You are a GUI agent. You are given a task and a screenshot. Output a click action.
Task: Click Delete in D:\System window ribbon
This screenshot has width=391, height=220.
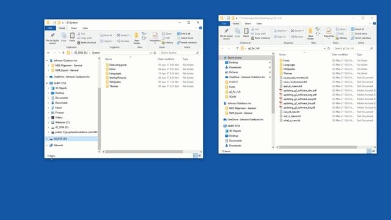[x=123, y=35]
